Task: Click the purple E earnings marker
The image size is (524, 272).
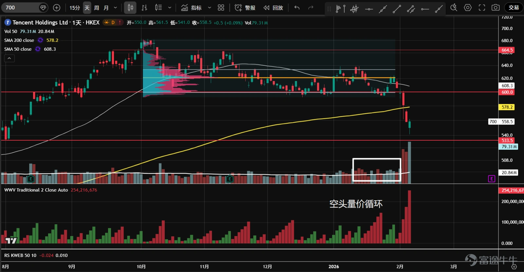Action: [492, 179]
